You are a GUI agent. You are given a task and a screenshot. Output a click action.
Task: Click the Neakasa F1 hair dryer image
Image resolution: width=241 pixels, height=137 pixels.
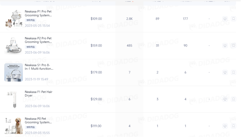click(14, 99)
